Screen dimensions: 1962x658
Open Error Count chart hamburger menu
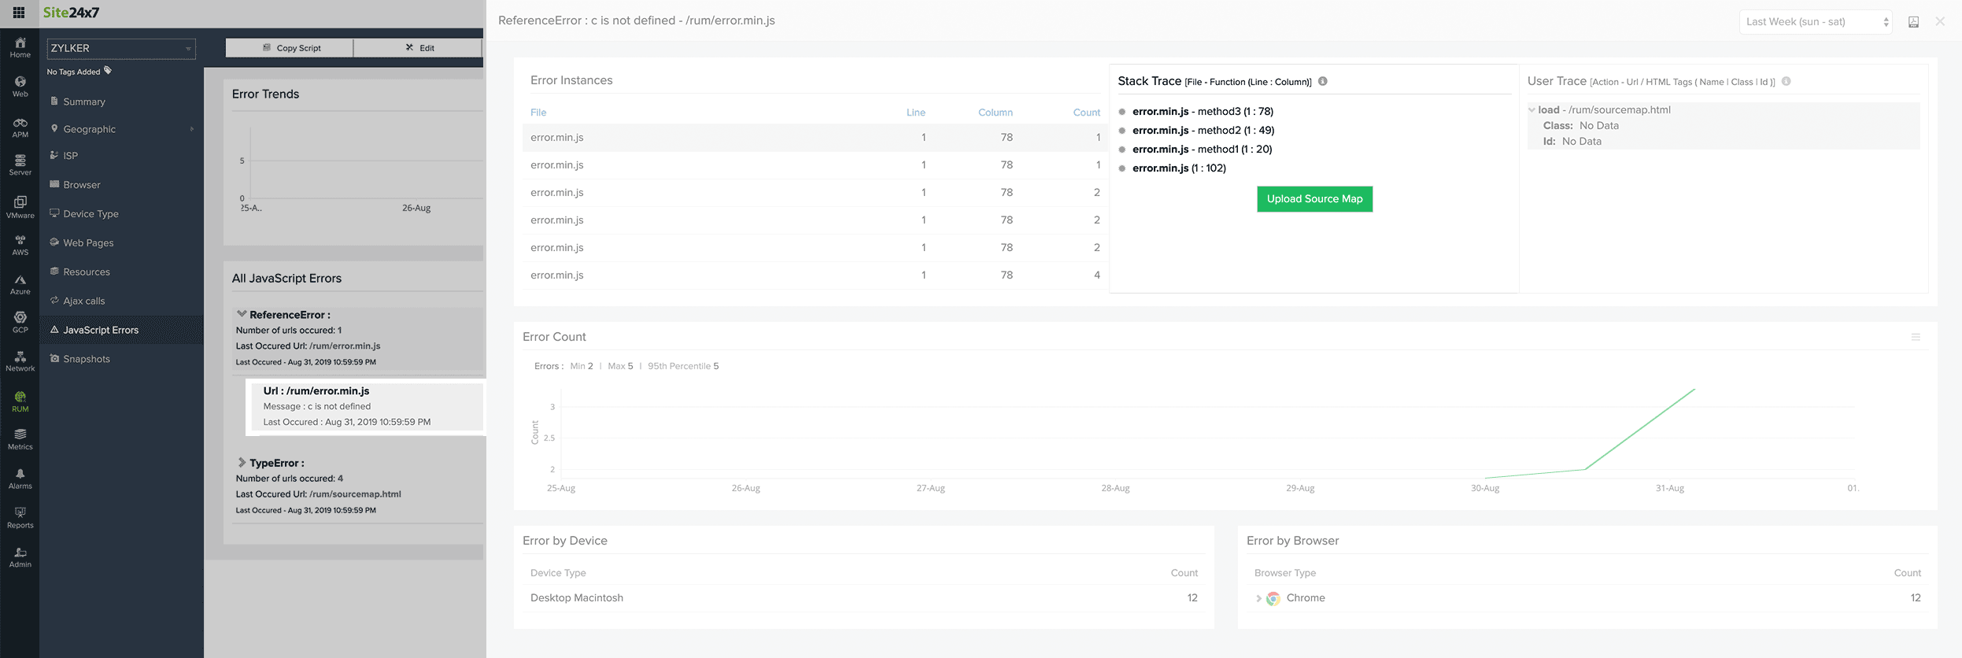(1916, 337)
